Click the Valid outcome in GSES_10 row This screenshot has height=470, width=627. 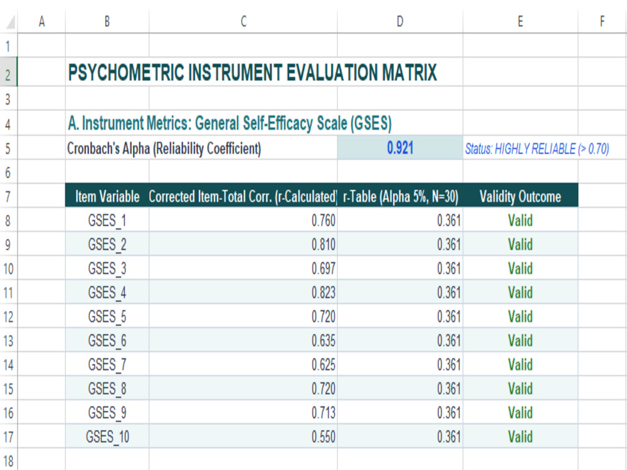[520, 436]
